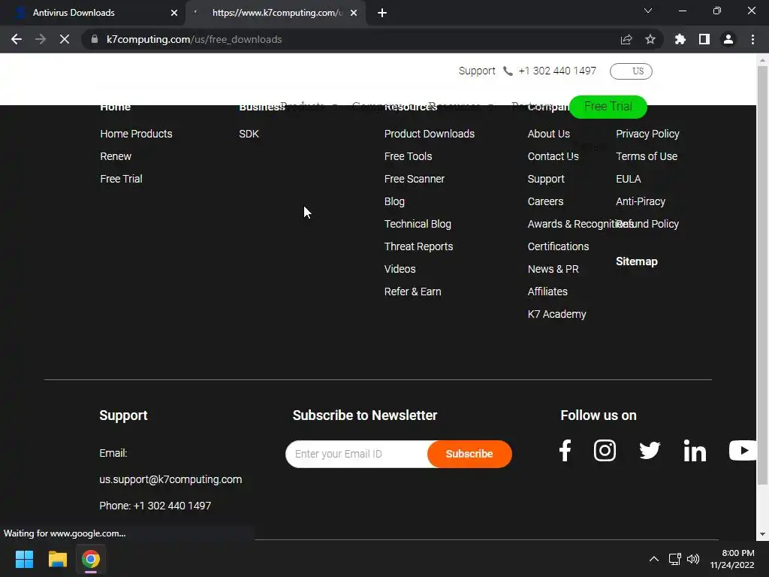Open the Twitter social icon
Viewport: 769px width, 577px height.
[x=650, y=451]
